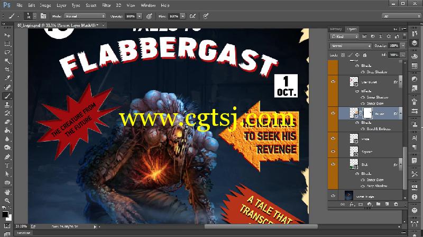Click Create new group folder icon
This screenshot has width=423, height=237.
click(x=378, y=204)
